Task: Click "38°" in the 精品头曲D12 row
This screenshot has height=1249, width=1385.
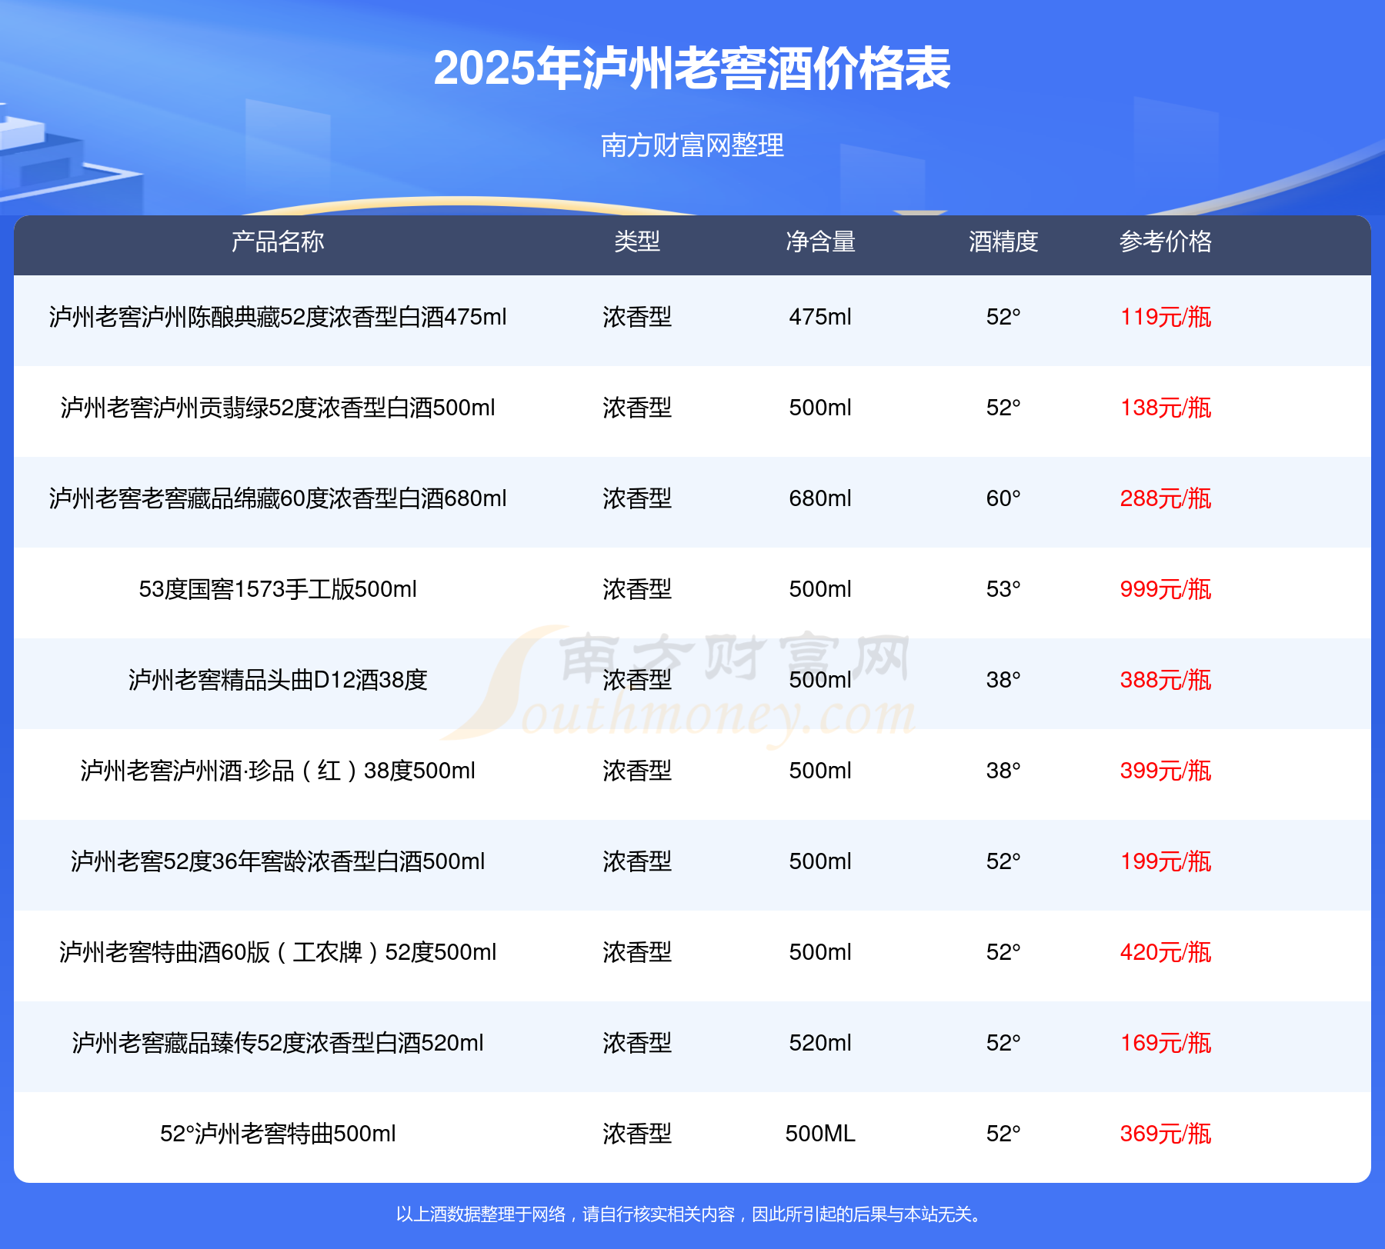Action: click(x=1003, y=680)
